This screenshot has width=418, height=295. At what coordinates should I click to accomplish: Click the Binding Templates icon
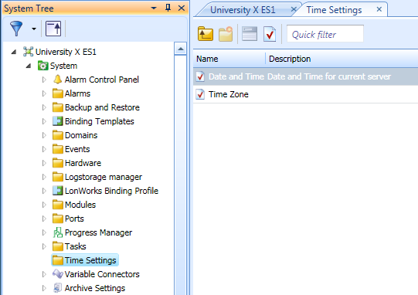[58, 121]
